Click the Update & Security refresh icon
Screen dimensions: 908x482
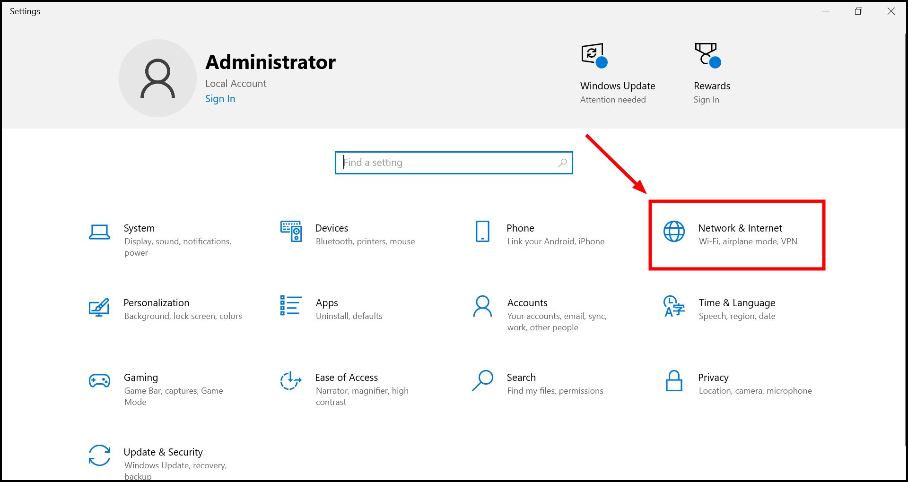point(99,456)
